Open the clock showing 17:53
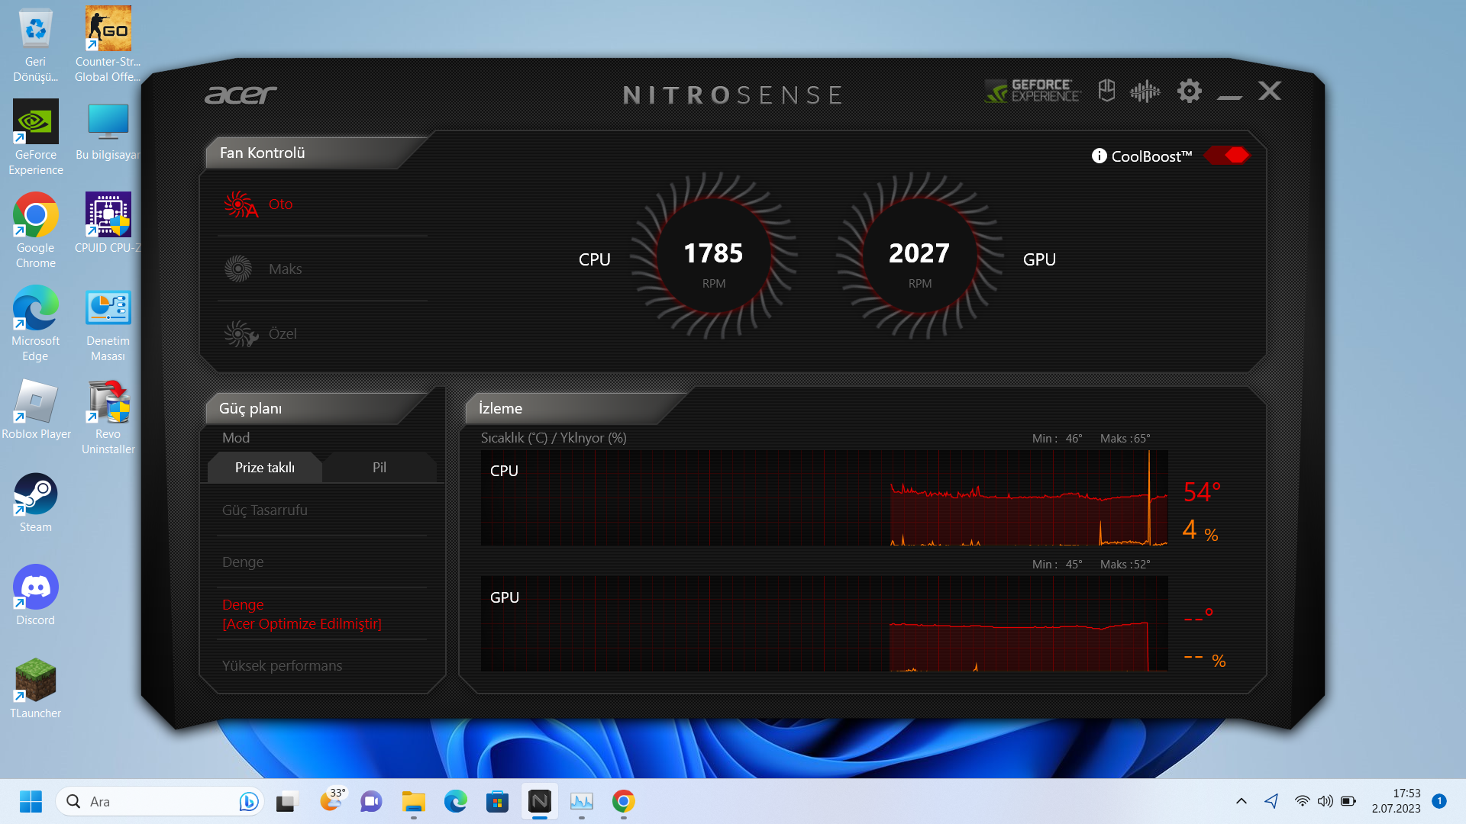This screenshot has height=824, width=1466. click(x=1396, y=801)
